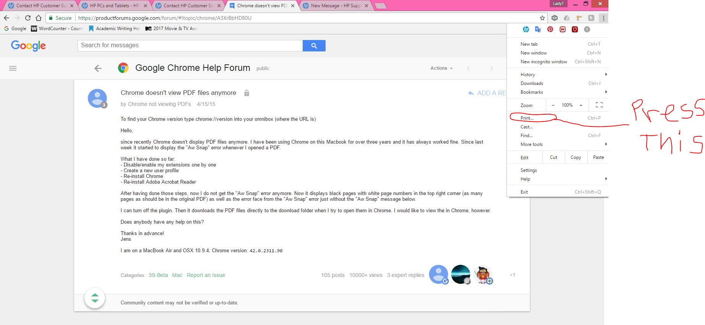Image resolution: width=705 pixels, height=325 pixels.
Task: Click the +1 button on the post
Action: [x=512, y=275]
